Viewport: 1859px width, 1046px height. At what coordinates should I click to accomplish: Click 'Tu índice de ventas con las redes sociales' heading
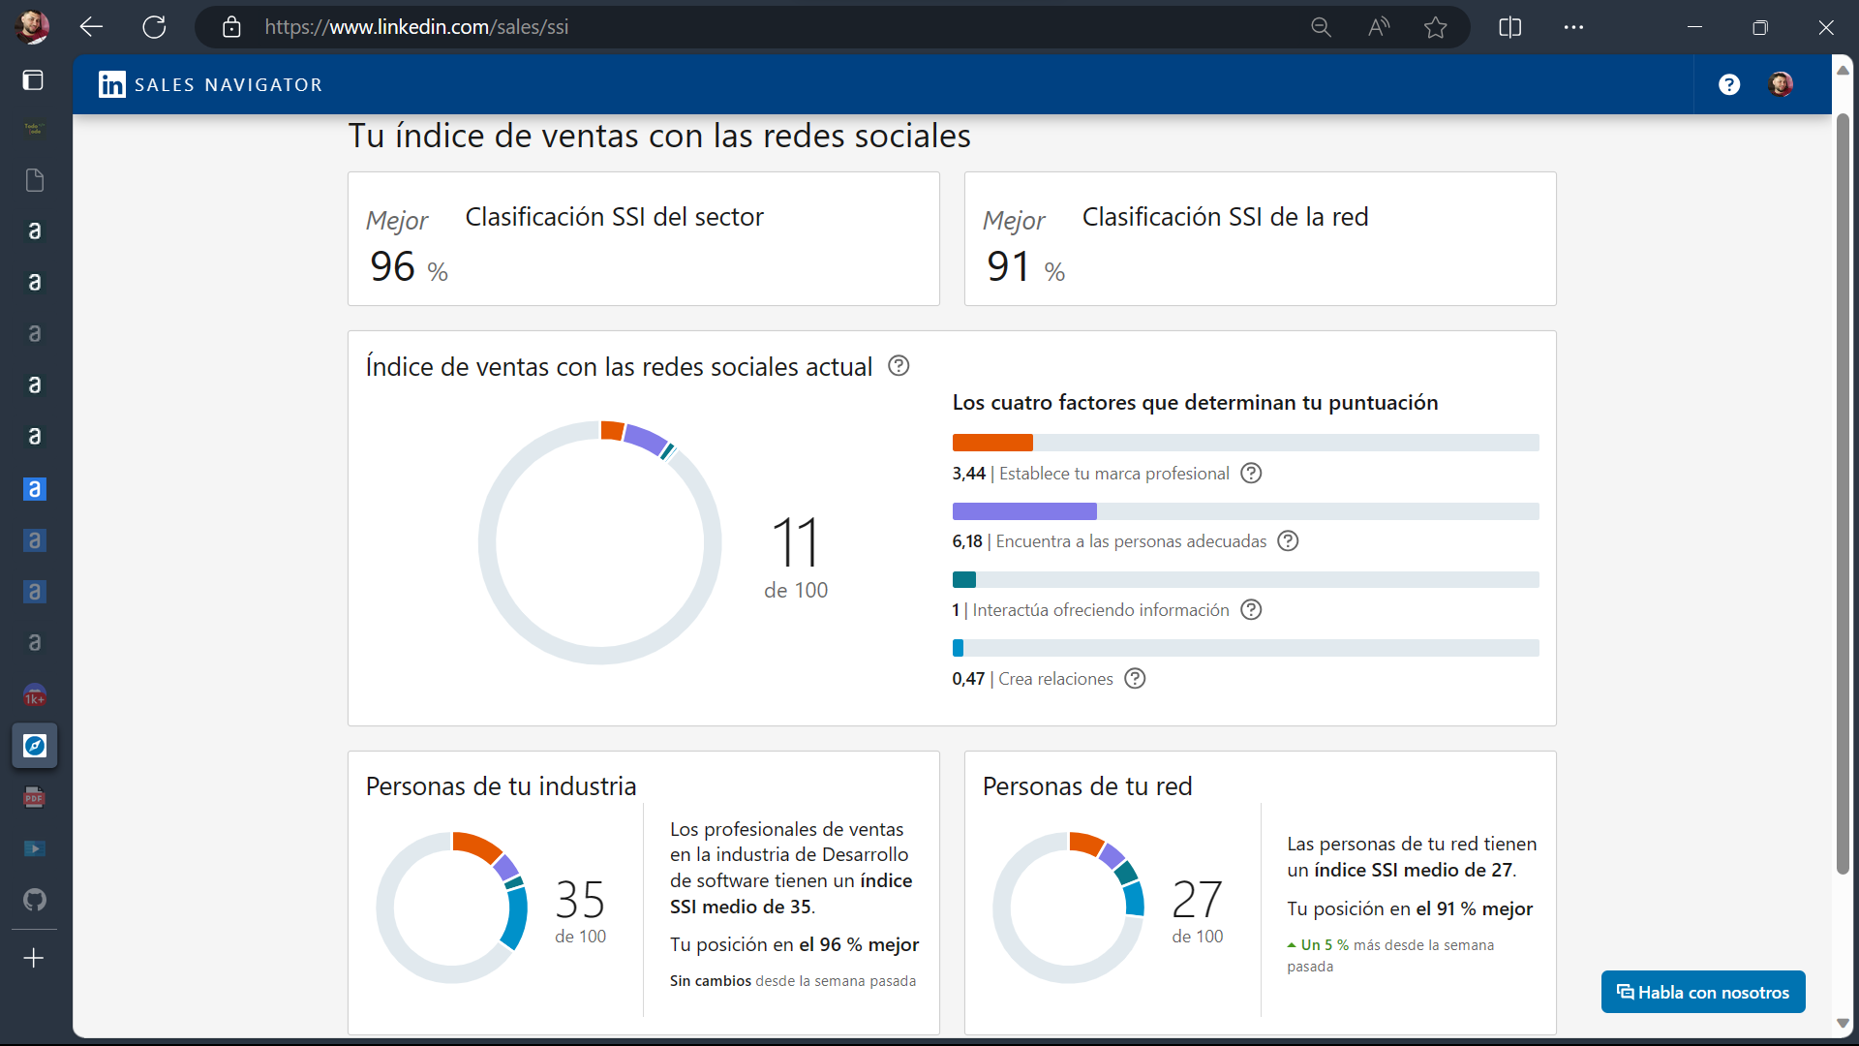(659, 136)
